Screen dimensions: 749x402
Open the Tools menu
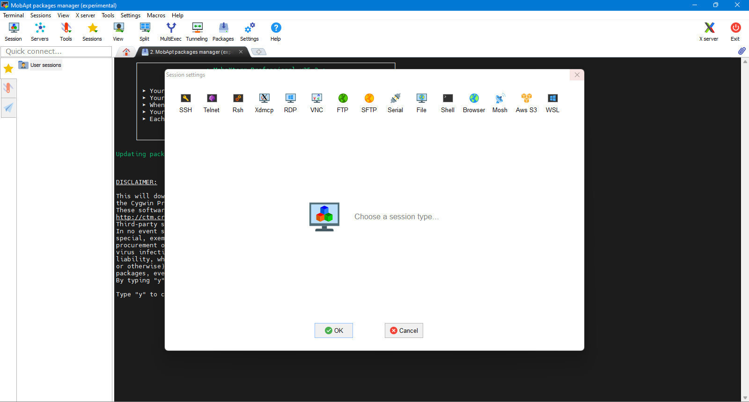pyautogui.click(x=108, y=15)
